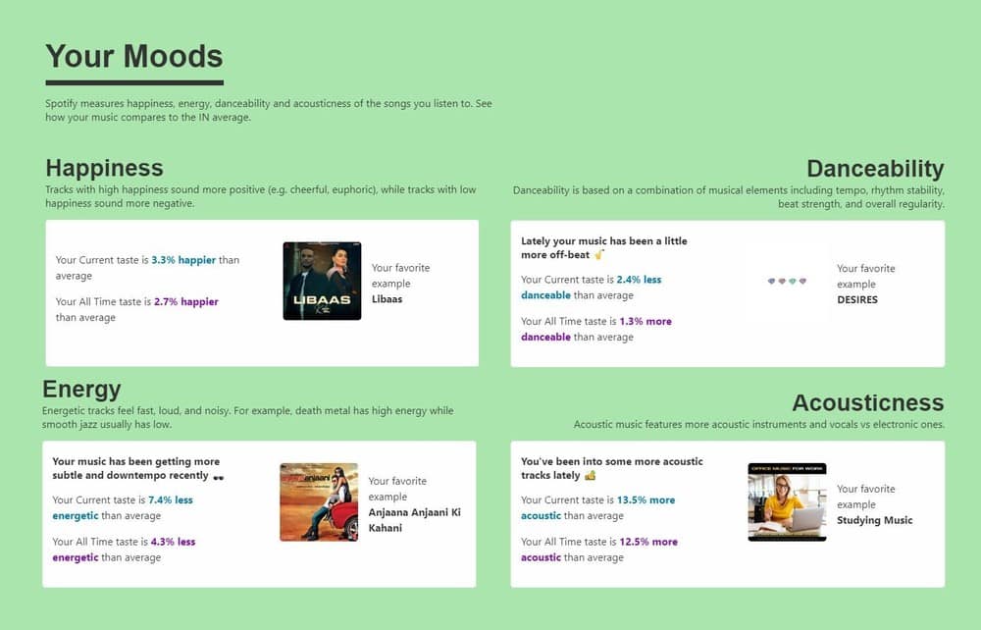
Task: Open the 'DESIRES' favorite example title
Action: (857, 300)
